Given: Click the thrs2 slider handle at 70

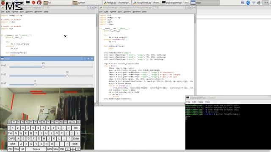Looking at the screenshot, I should pos(67,76).
